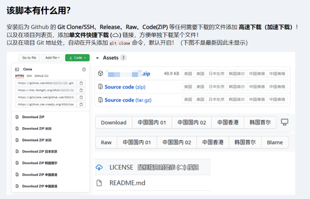Click the Blame button
The width and height of the screenshot is (310, 199).
[x=275, y=143]
